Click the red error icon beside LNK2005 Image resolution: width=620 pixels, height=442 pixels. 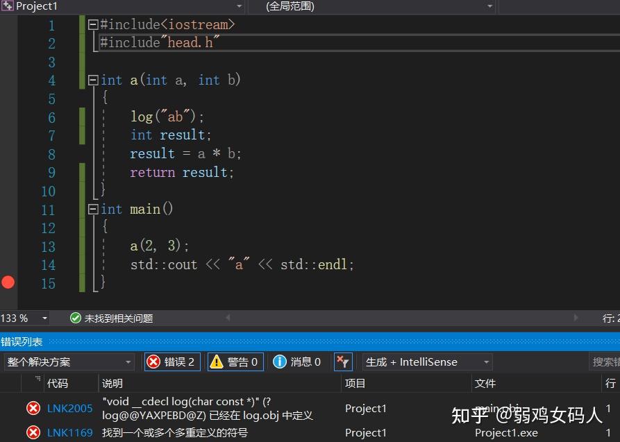33,408
